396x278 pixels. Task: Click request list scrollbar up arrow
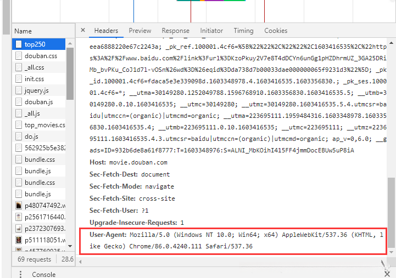[x=70, y=43]
